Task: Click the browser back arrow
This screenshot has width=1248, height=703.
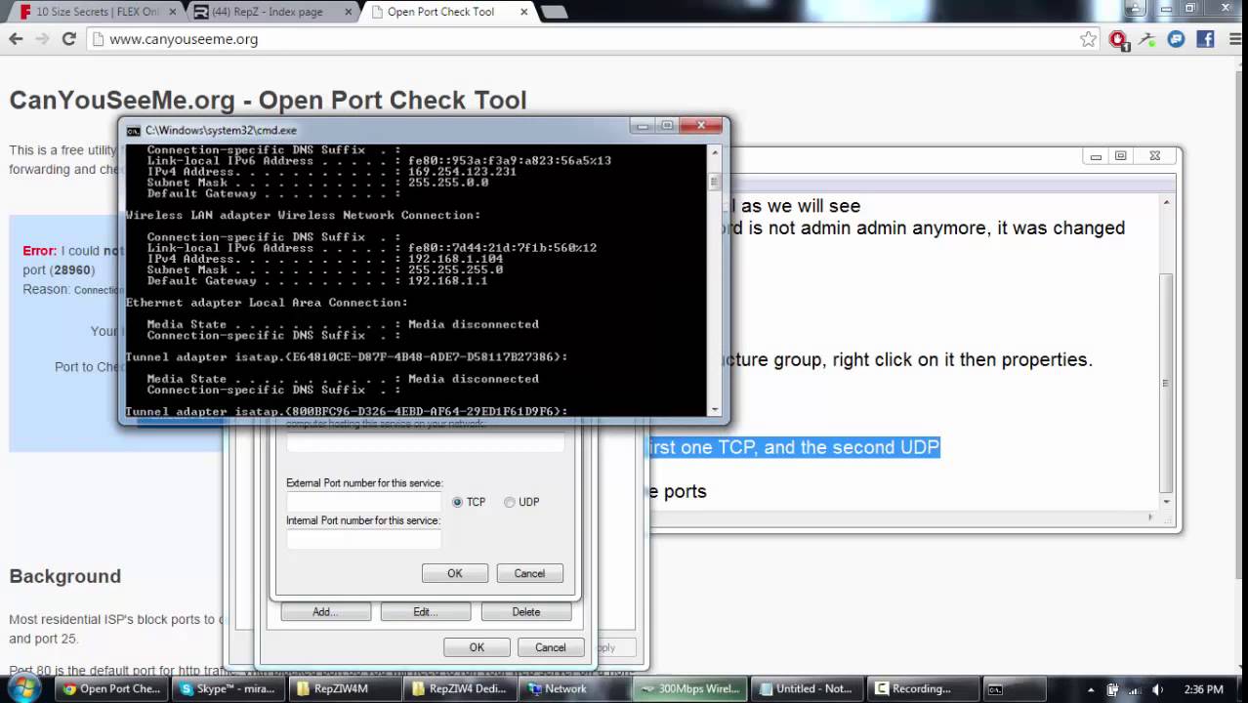Action: (16, 39)
